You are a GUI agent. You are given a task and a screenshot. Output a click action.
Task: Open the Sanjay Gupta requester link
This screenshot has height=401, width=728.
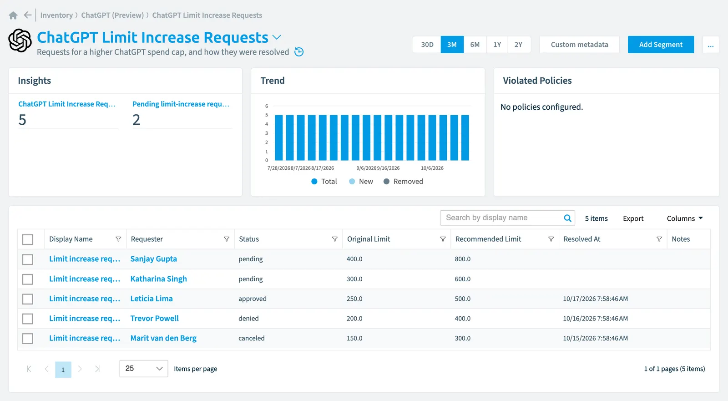coord(153,259)
